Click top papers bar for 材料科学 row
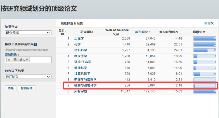Screen dimensions: 219x118 (205, 50)
